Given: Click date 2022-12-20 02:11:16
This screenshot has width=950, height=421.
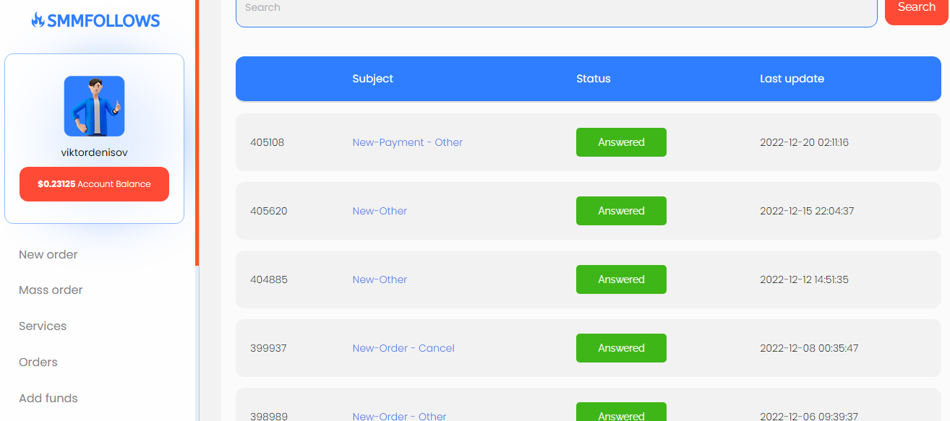Looking at the screenshot, I should (x=804, y=142).
